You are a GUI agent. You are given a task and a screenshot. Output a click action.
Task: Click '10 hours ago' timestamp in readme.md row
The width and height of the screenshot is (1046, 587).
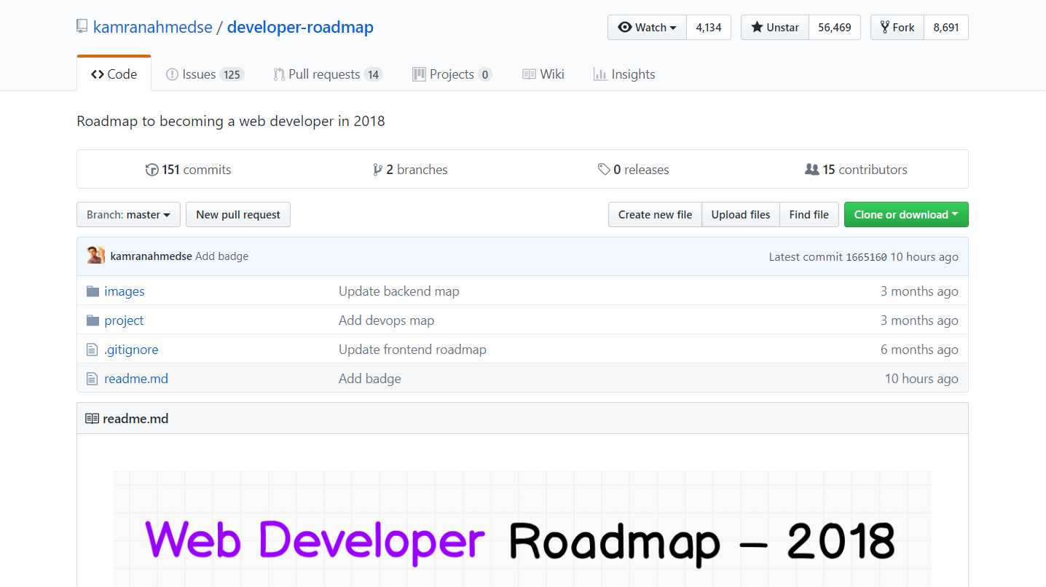(x=921, y=379)
